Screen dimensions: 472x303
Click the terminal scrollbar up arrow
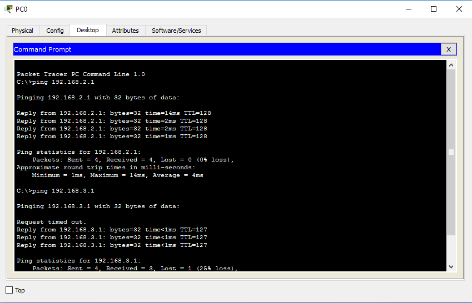[x=451, y=65]
